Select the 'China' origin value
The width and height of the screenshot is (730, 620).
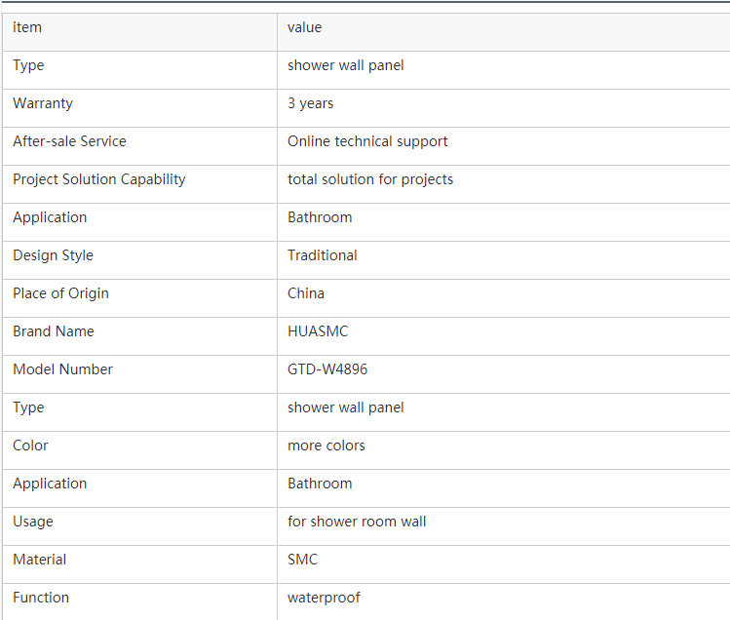306,293
